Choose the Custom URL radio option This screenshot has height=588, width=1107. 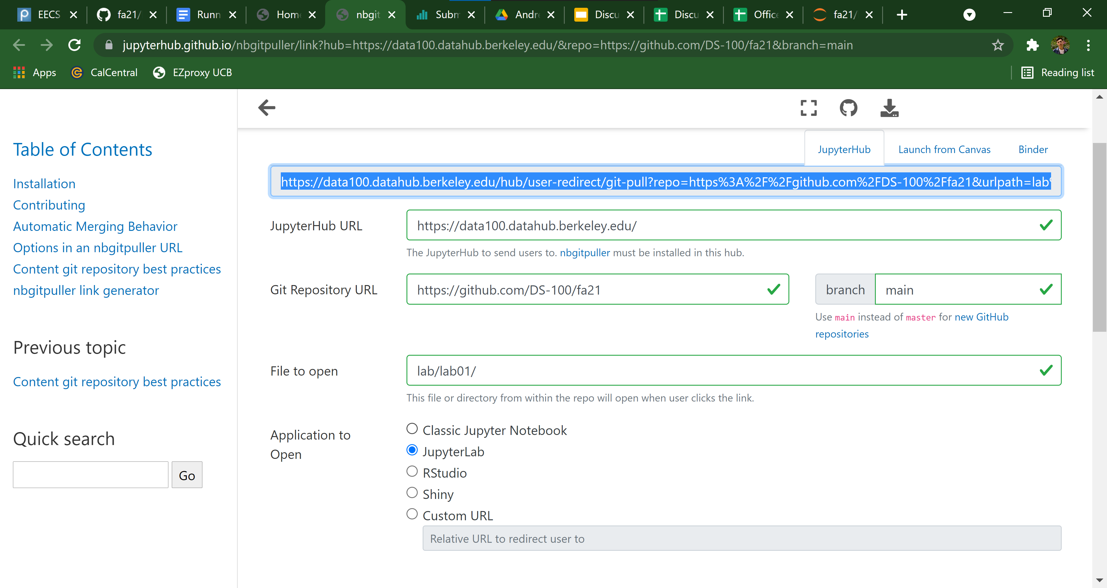[412, 514]
